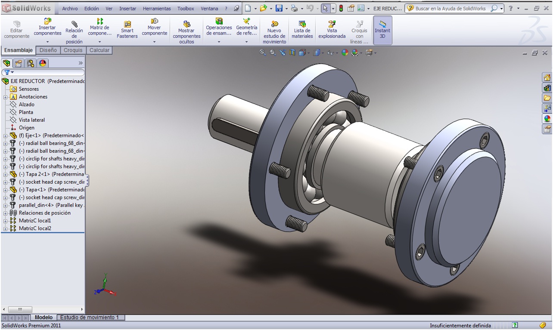Select the Origen tree item
553x330 pixels.
point(26,128)
